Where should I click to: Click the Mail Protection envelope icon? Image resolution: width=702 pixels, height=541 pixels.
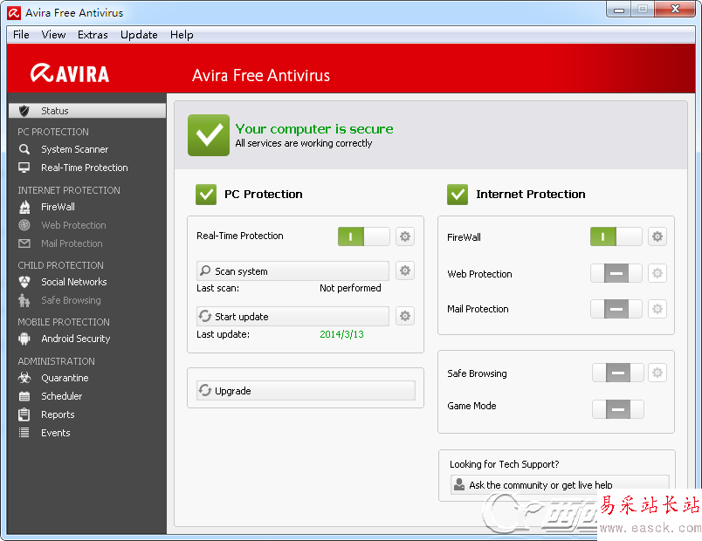(x=24, y=243)
